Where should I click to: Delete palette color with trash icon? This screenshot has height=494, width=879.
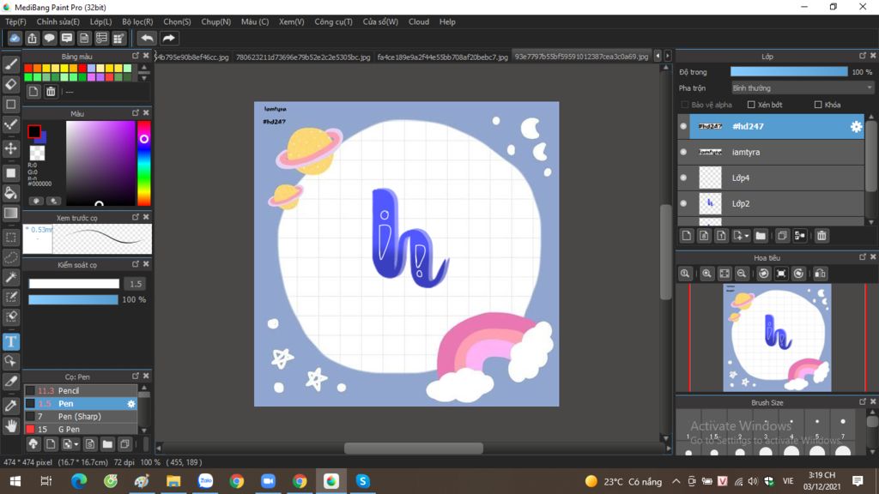(x=51, y=92)
